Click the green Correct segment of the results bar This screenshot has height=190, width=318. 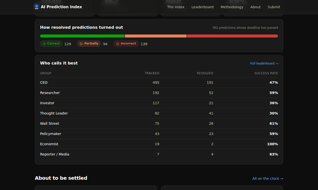(x=82, y=36)
